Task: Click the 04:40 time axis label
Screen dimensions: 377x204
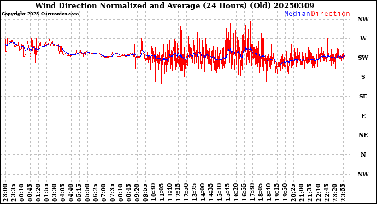Action: pyautogui.click(x=70, y=193)
